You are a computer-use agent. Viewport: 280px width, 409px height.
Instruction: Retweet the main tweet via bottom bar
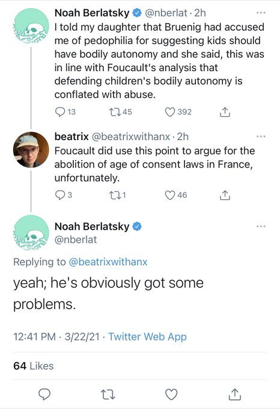pyautogui.click(x=108, y=395)
